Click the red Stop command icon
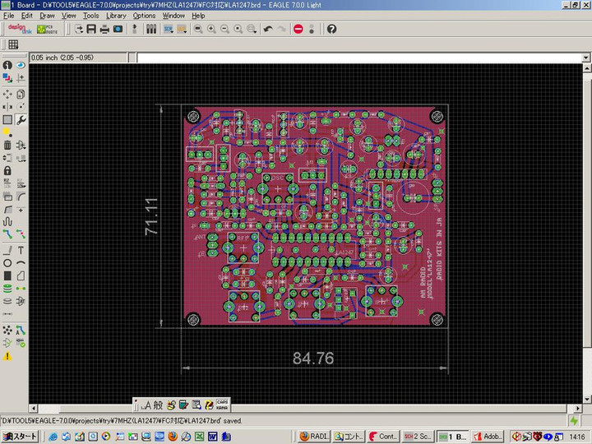592x444 pixels. tap(298, 29)
